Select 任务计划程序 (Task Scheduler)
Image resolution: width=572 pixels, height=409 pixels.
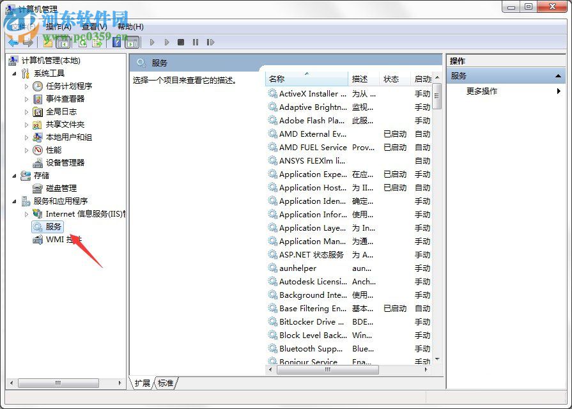tap(68, 86)
